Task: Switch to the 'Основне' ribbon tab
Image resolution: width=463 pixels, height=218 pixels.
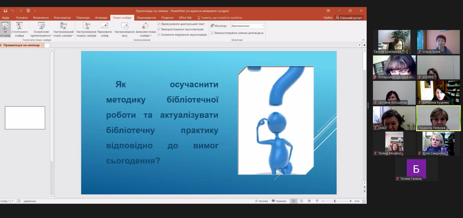Action: click(x=22, y=18)
